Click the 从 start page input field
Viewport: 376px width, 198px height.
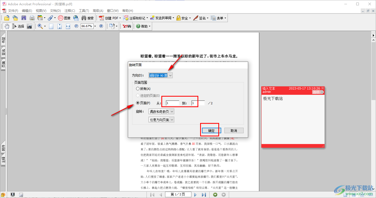[x=172, y=103]
